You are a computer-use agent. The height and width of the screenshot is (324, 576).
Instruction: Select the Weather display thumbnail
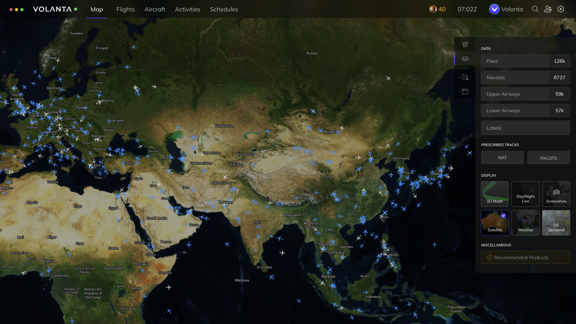click(x=525, y=223)
